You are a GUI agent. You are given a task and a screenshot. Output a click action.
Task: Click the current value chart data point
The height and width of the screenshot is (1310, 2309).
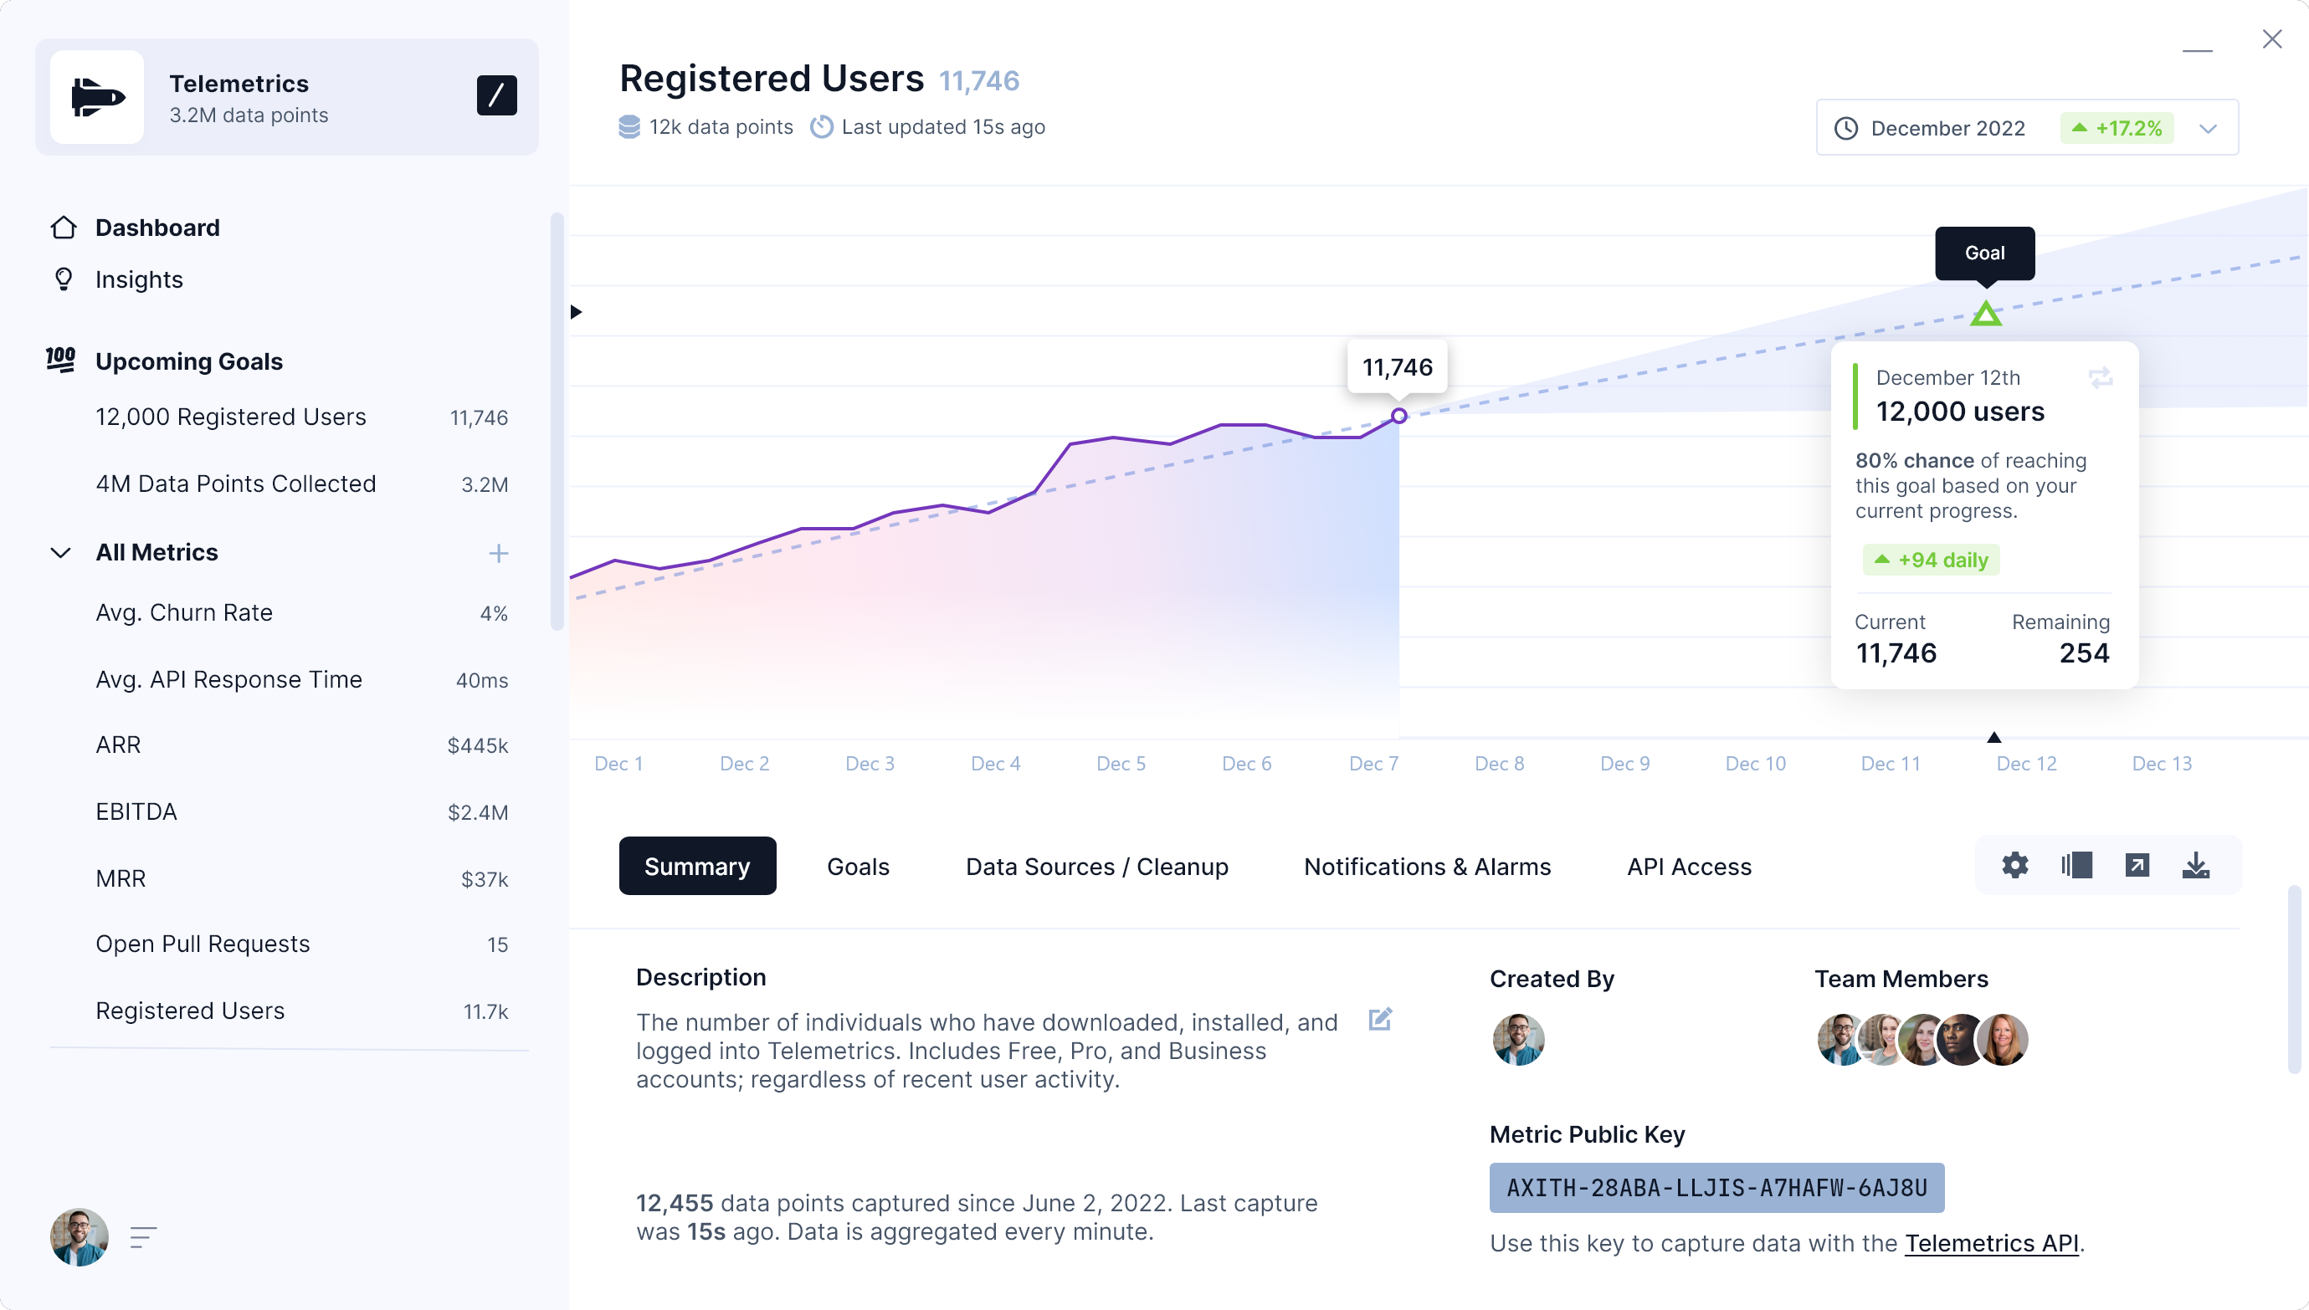[1399, 416]
